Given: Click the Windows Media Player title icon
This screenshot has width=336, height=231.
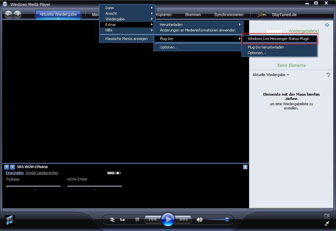Looking at the screenshot, I should [x=5, y=4].
